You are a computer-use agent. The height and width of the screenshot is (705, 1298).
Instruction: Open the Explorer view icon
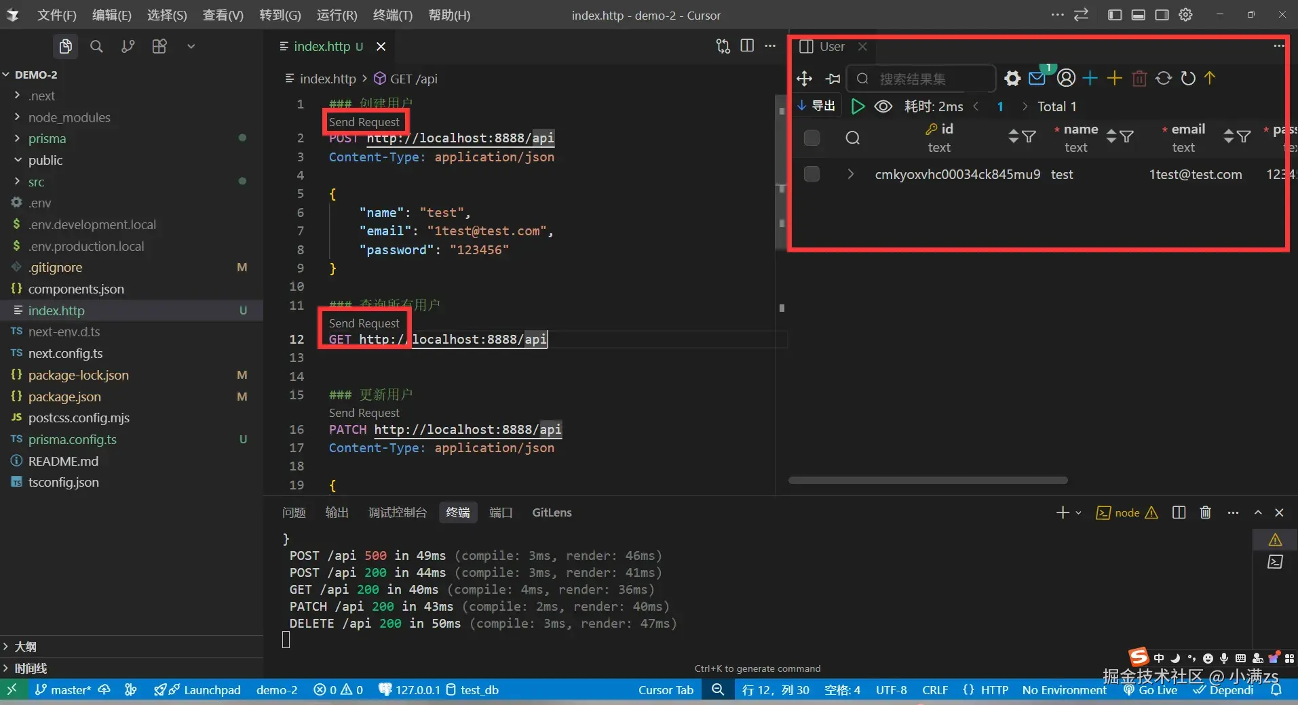click(x=65, y=46)
